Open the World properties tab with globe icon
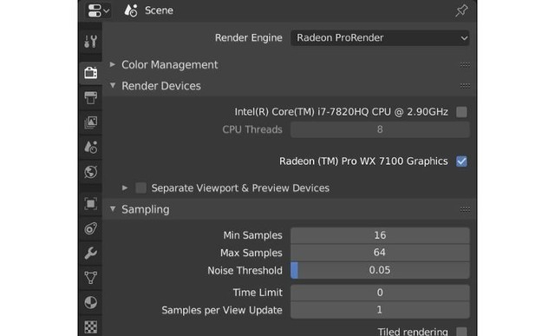The image size is (555, 336). [x=90, y=172]
